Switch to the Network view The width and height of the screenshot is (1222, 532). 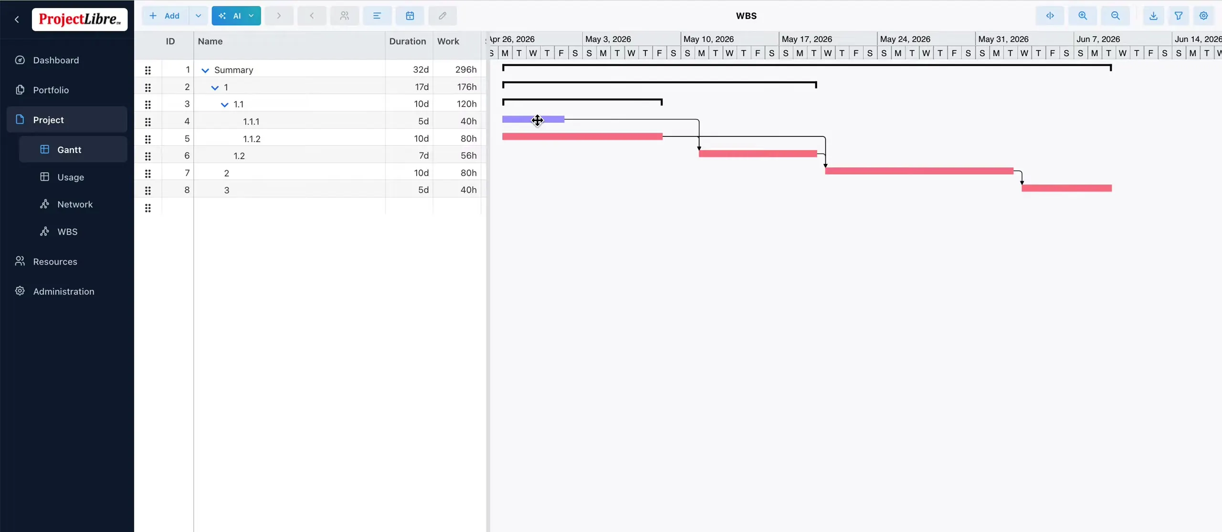(x=73, y=205)
